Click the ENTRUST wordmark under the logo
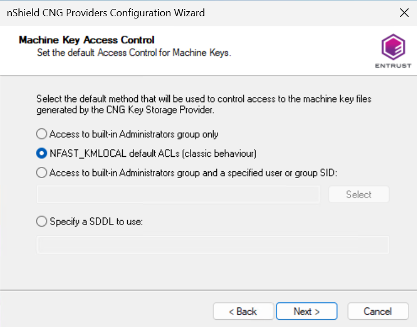The height and width of the screenshot is (327, 417). 393,66
